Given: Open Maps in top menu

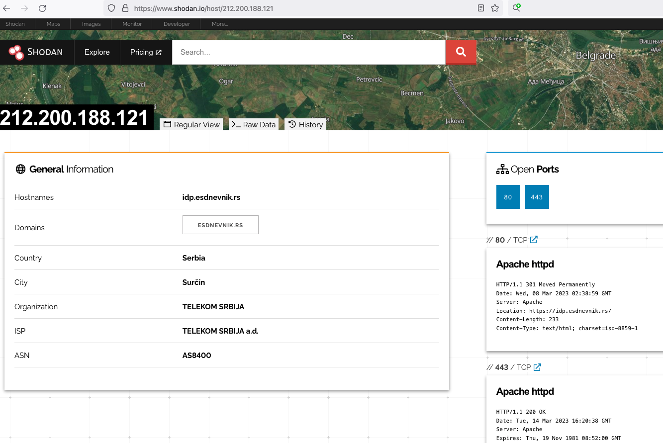Looking at the screenshot, I should pyautogui.click(x=53, y=24).
